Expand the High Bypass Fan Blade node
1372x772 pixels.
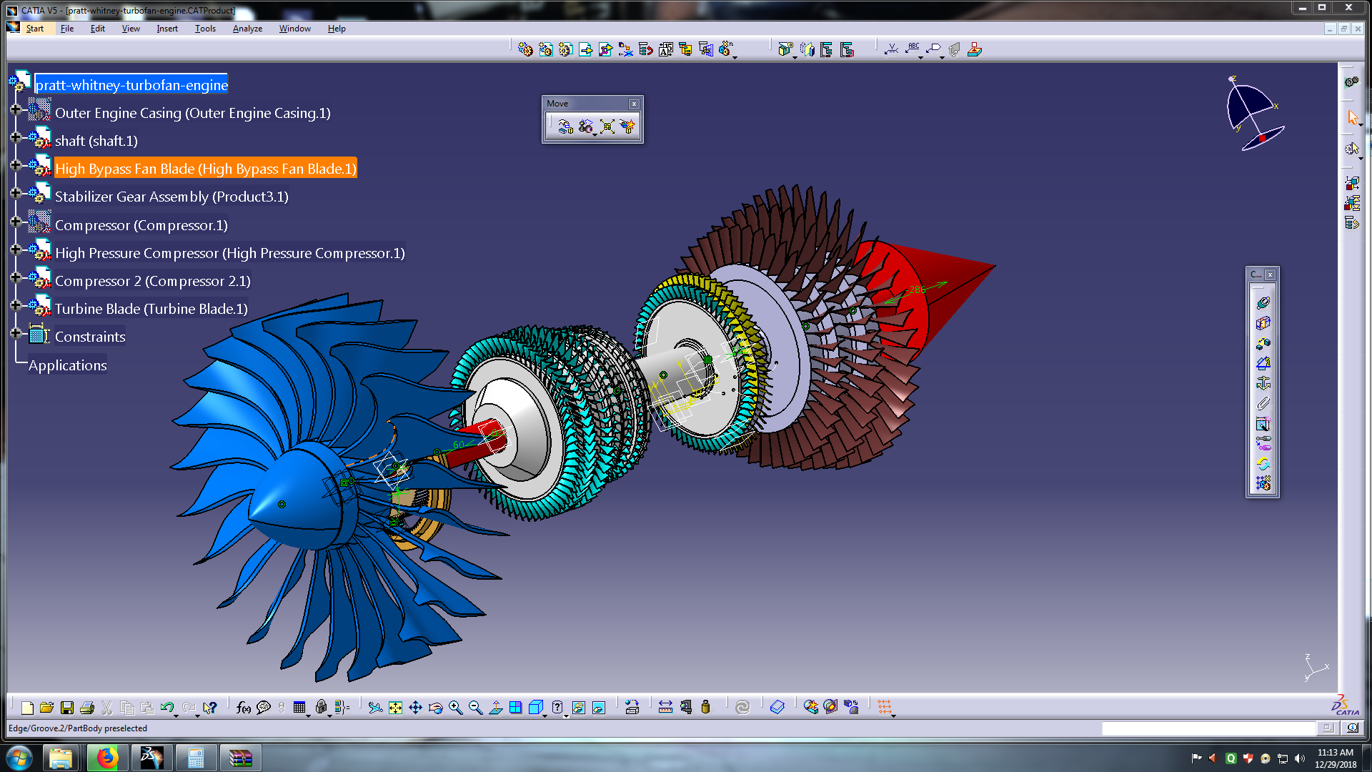tap(15, 165)
